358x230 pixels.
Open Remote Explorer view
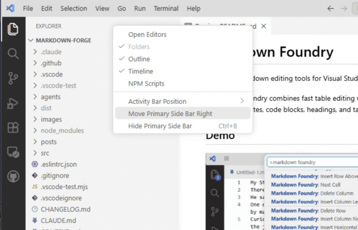point(13,152)
